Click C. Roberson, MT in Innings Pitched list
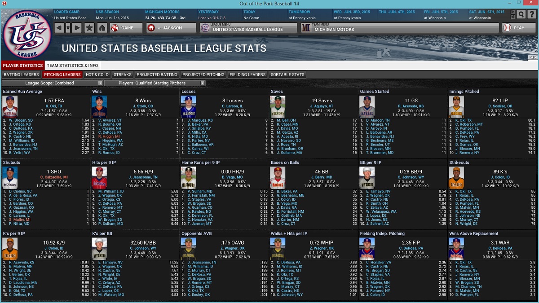Viewport: 539px width, 303px height. [x=469, y=124]
